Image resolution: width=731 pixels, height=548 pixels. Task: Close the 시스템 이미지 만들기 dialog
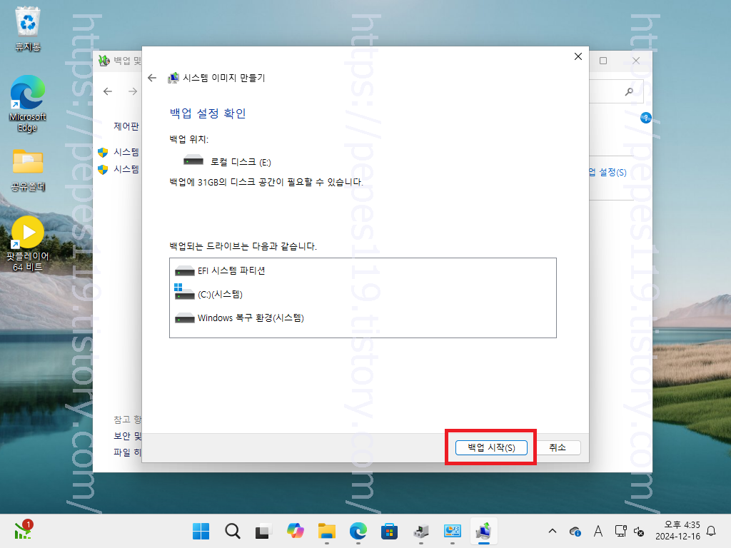tap(578, 56)
